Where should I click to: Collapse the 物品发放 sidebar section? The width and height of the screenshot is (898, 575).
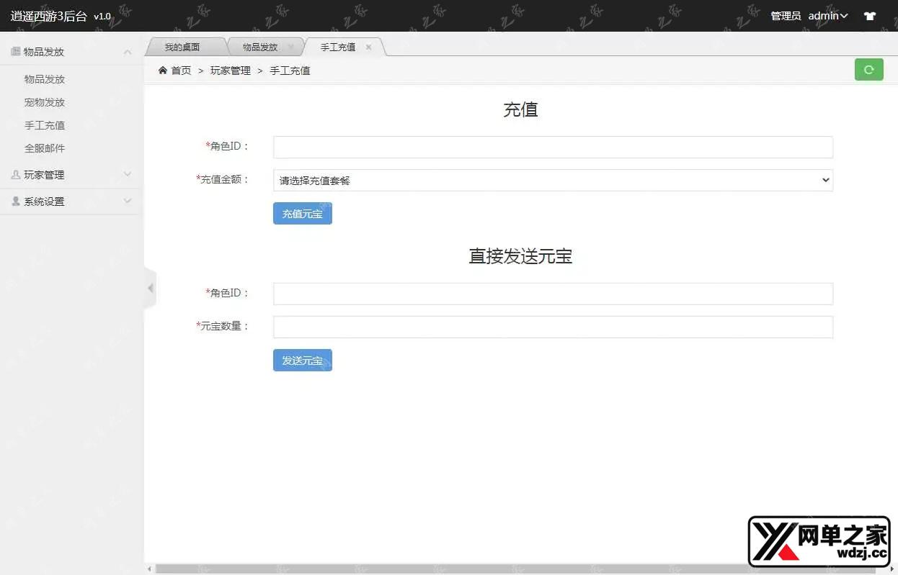click(x=127, y=50)
